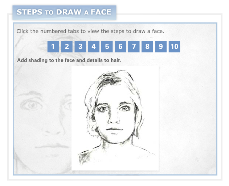Select tab number 8

click(147, 46)
